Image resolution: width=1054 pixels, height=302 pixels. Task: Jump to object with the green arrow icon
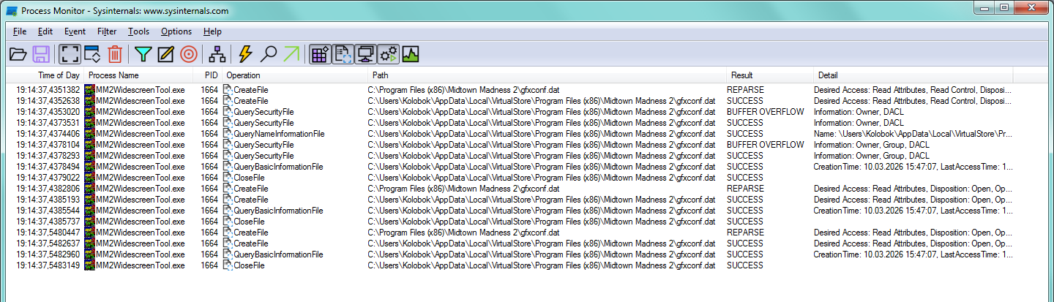[x=291, y=53]
